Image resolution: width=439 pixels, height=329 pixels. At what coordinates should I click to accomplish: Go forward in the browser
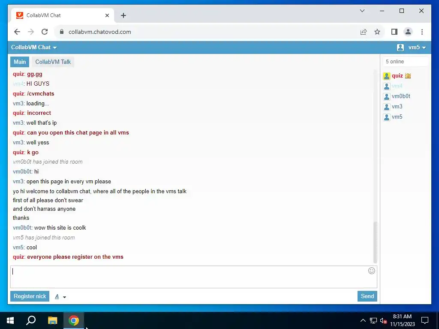point(31,32)
